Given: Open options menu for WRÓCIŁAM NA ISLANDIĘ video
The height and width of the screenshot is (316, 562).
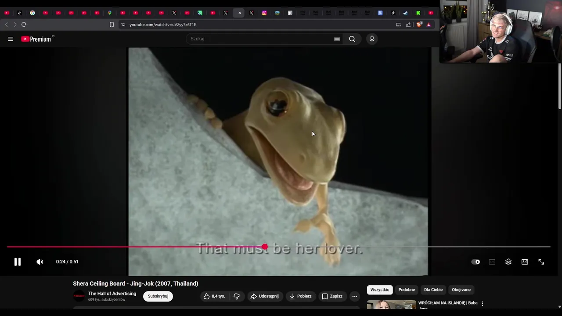Looking at the screenshot, I should tap(482, 304).
